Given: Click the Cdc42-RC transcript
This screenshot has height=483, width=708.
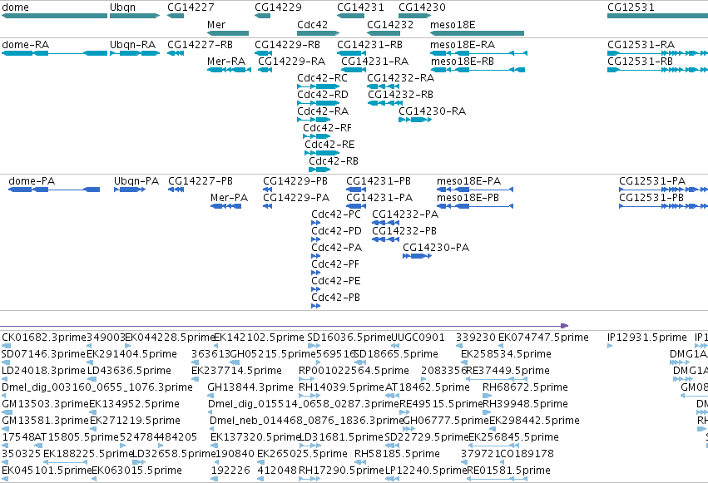Looking at the screenshot, I should [x=319, y=86].
